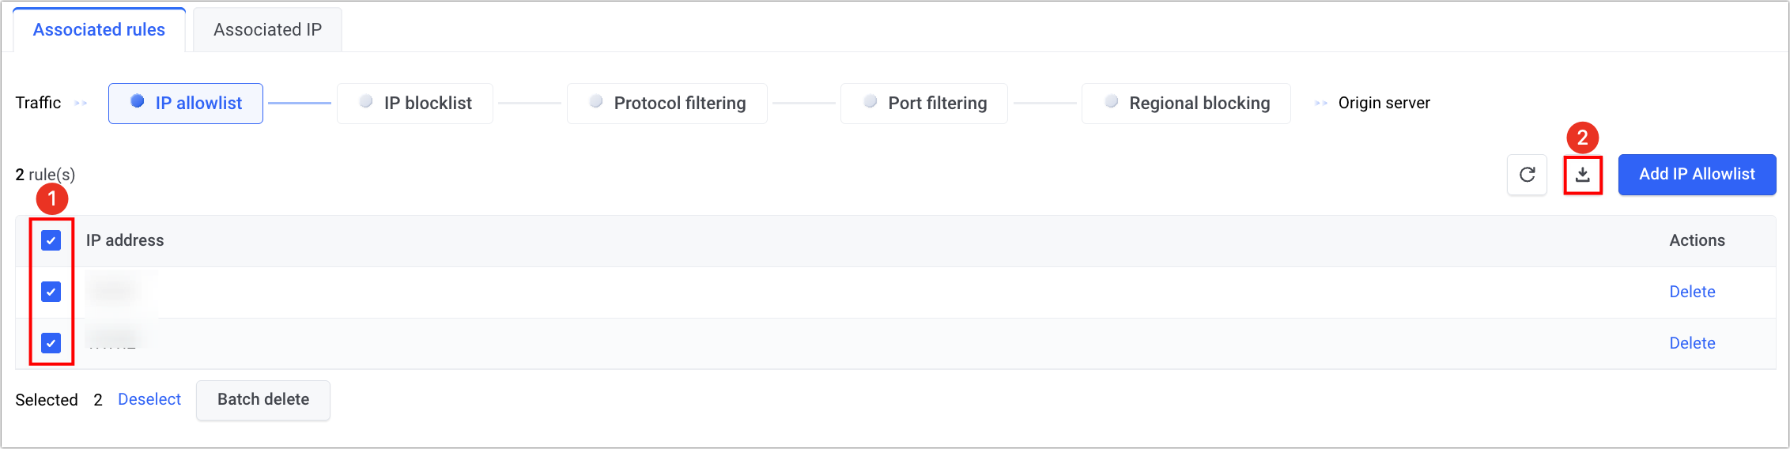Click the download/export rules icon
1790x449 pixels.
tap(1583, 175)
